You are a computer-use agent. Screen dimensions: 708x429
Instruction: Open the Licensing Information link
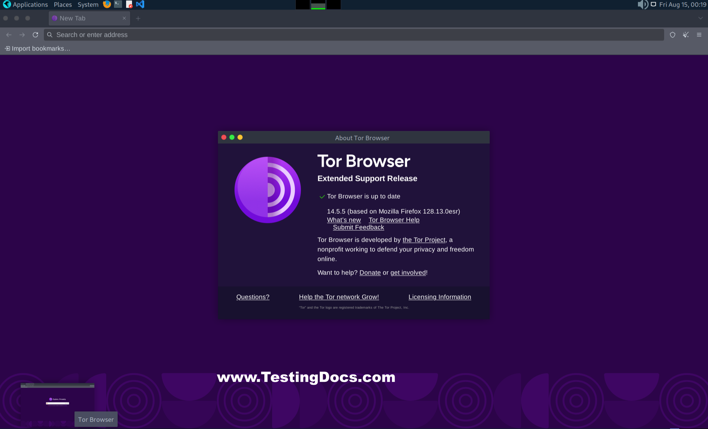pyautogui.click(x=440, y=297)
